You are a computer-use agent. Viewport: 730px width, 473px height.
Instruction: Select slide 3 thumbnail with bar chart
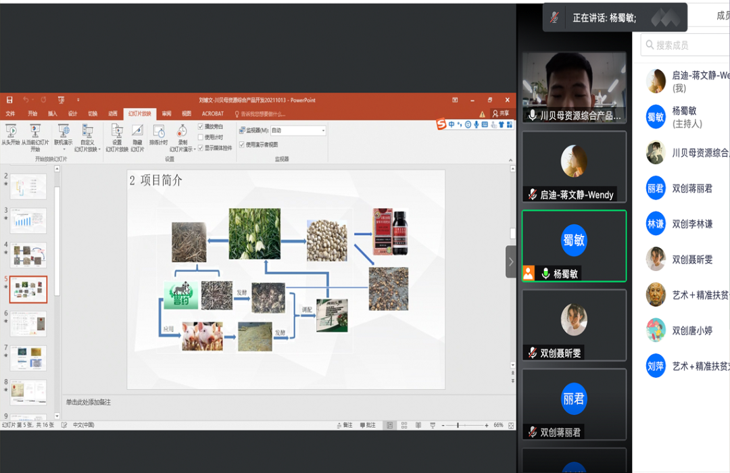[28, 221]
